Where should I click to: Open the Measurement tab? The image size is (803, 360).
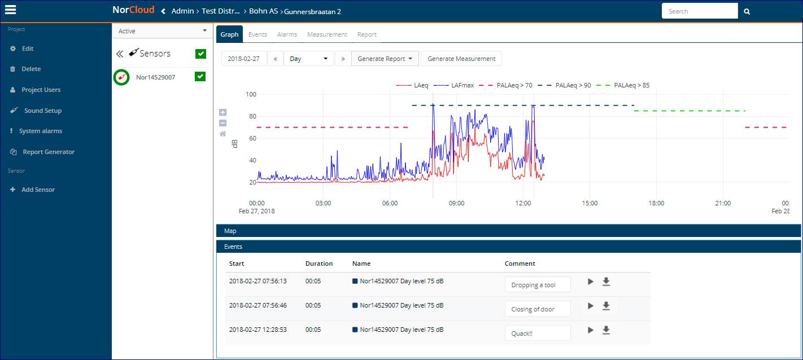pos(327,34)
